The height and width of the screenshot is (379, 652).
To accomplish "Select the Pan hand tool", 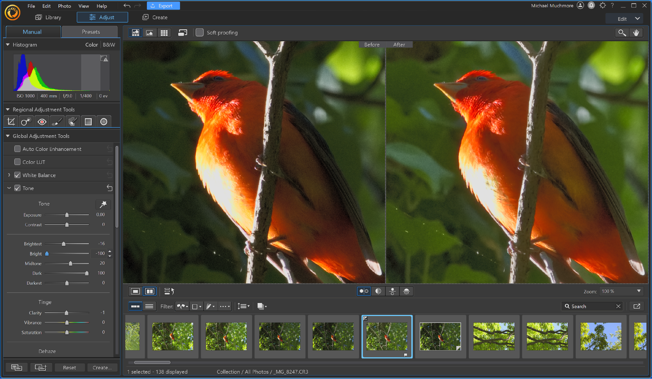I will coord(636,33).
